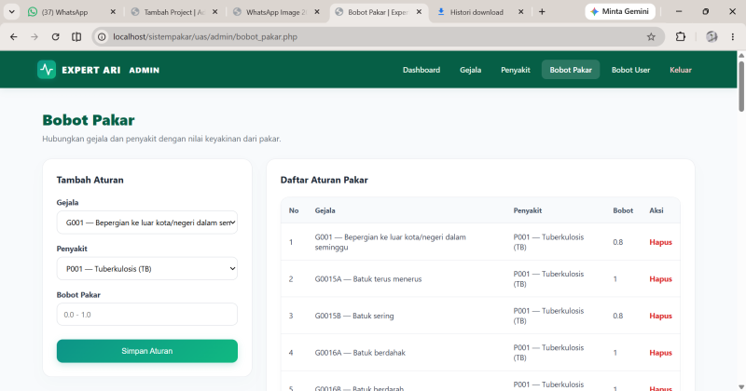Screen dimensions: 746x391
Task: Click the No column header
Action: click(294, 210)
